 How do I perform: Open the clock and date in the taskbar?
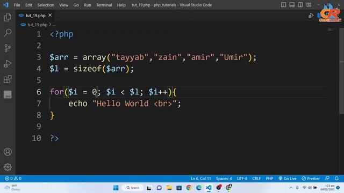point(327,188)
